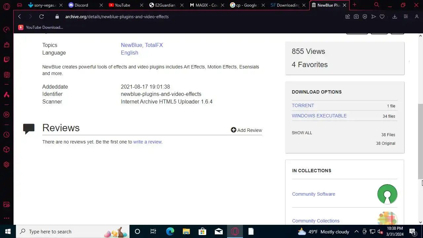Viewport: 423px width, 238px height.
Task: Open the weather widget showing 49°F
Action: (324, 231)
